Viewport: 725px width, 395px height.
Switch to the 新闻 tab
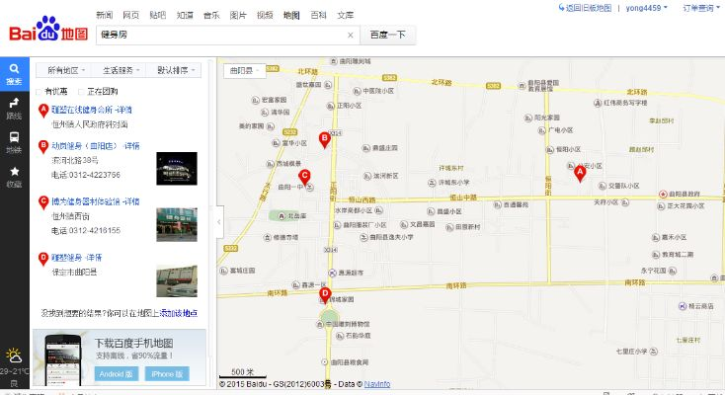[x=105, y=15]
